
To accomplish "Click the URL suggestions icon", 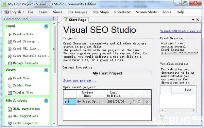I will pos(10,116).
